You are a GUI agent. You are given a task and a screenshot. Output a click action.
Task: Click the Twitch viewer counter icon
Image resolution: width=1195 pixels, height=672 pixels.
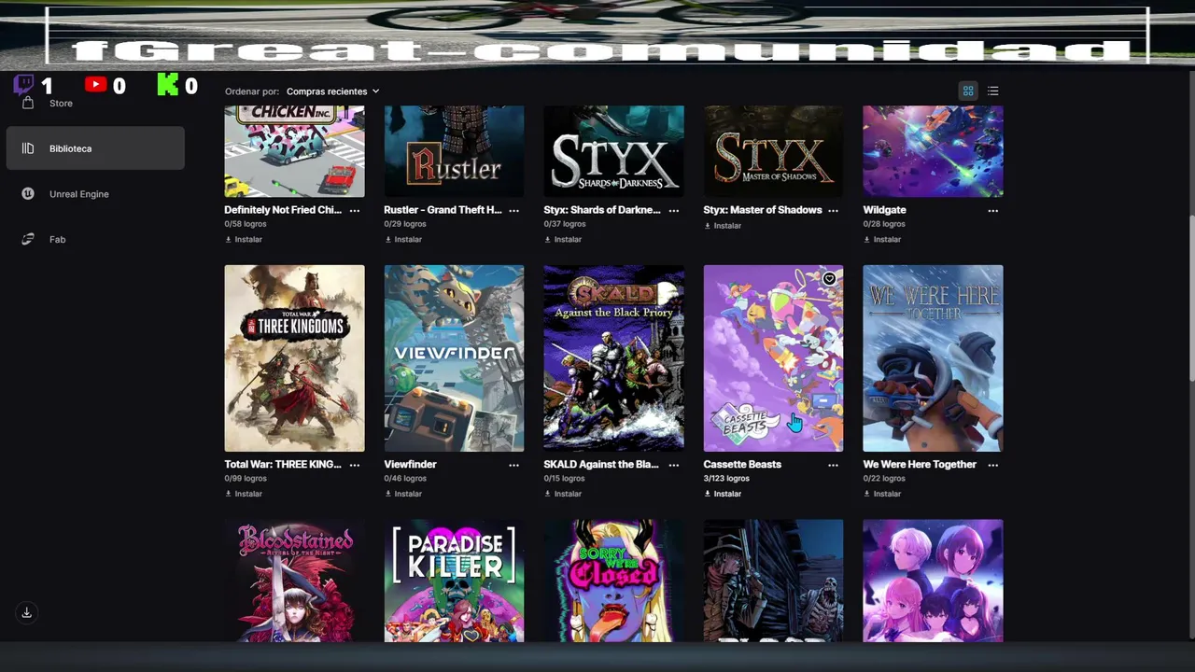24,85
